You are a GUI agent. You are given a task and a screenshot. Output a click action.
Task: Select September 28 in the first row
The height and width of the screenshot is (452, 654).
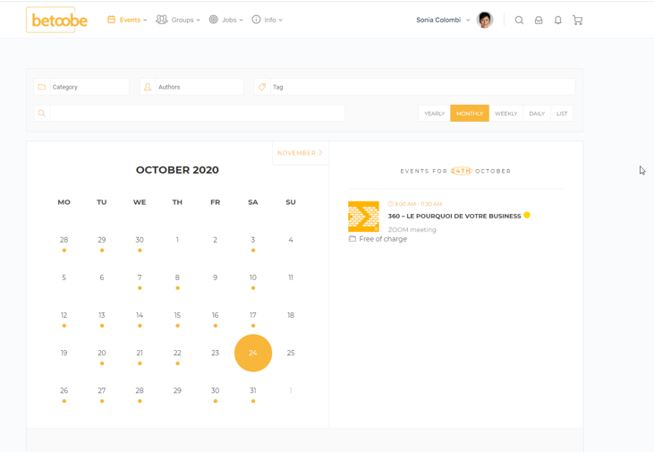(x=64, y=242)
